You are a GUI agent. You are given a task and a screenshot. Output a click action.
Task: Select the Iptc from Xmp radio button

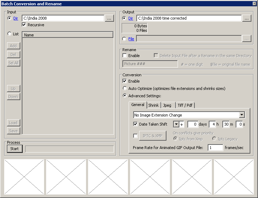click(175, 139)
